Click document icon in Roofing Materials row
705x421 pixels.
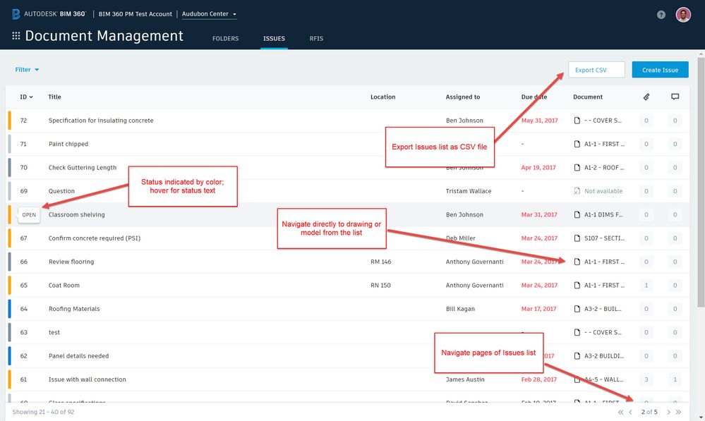coord(577,309)
